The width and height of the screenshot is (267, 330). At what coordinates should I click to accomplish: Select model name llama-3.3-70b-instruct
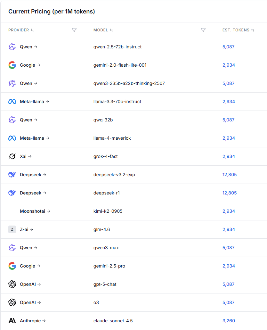(x=117, y=102)
